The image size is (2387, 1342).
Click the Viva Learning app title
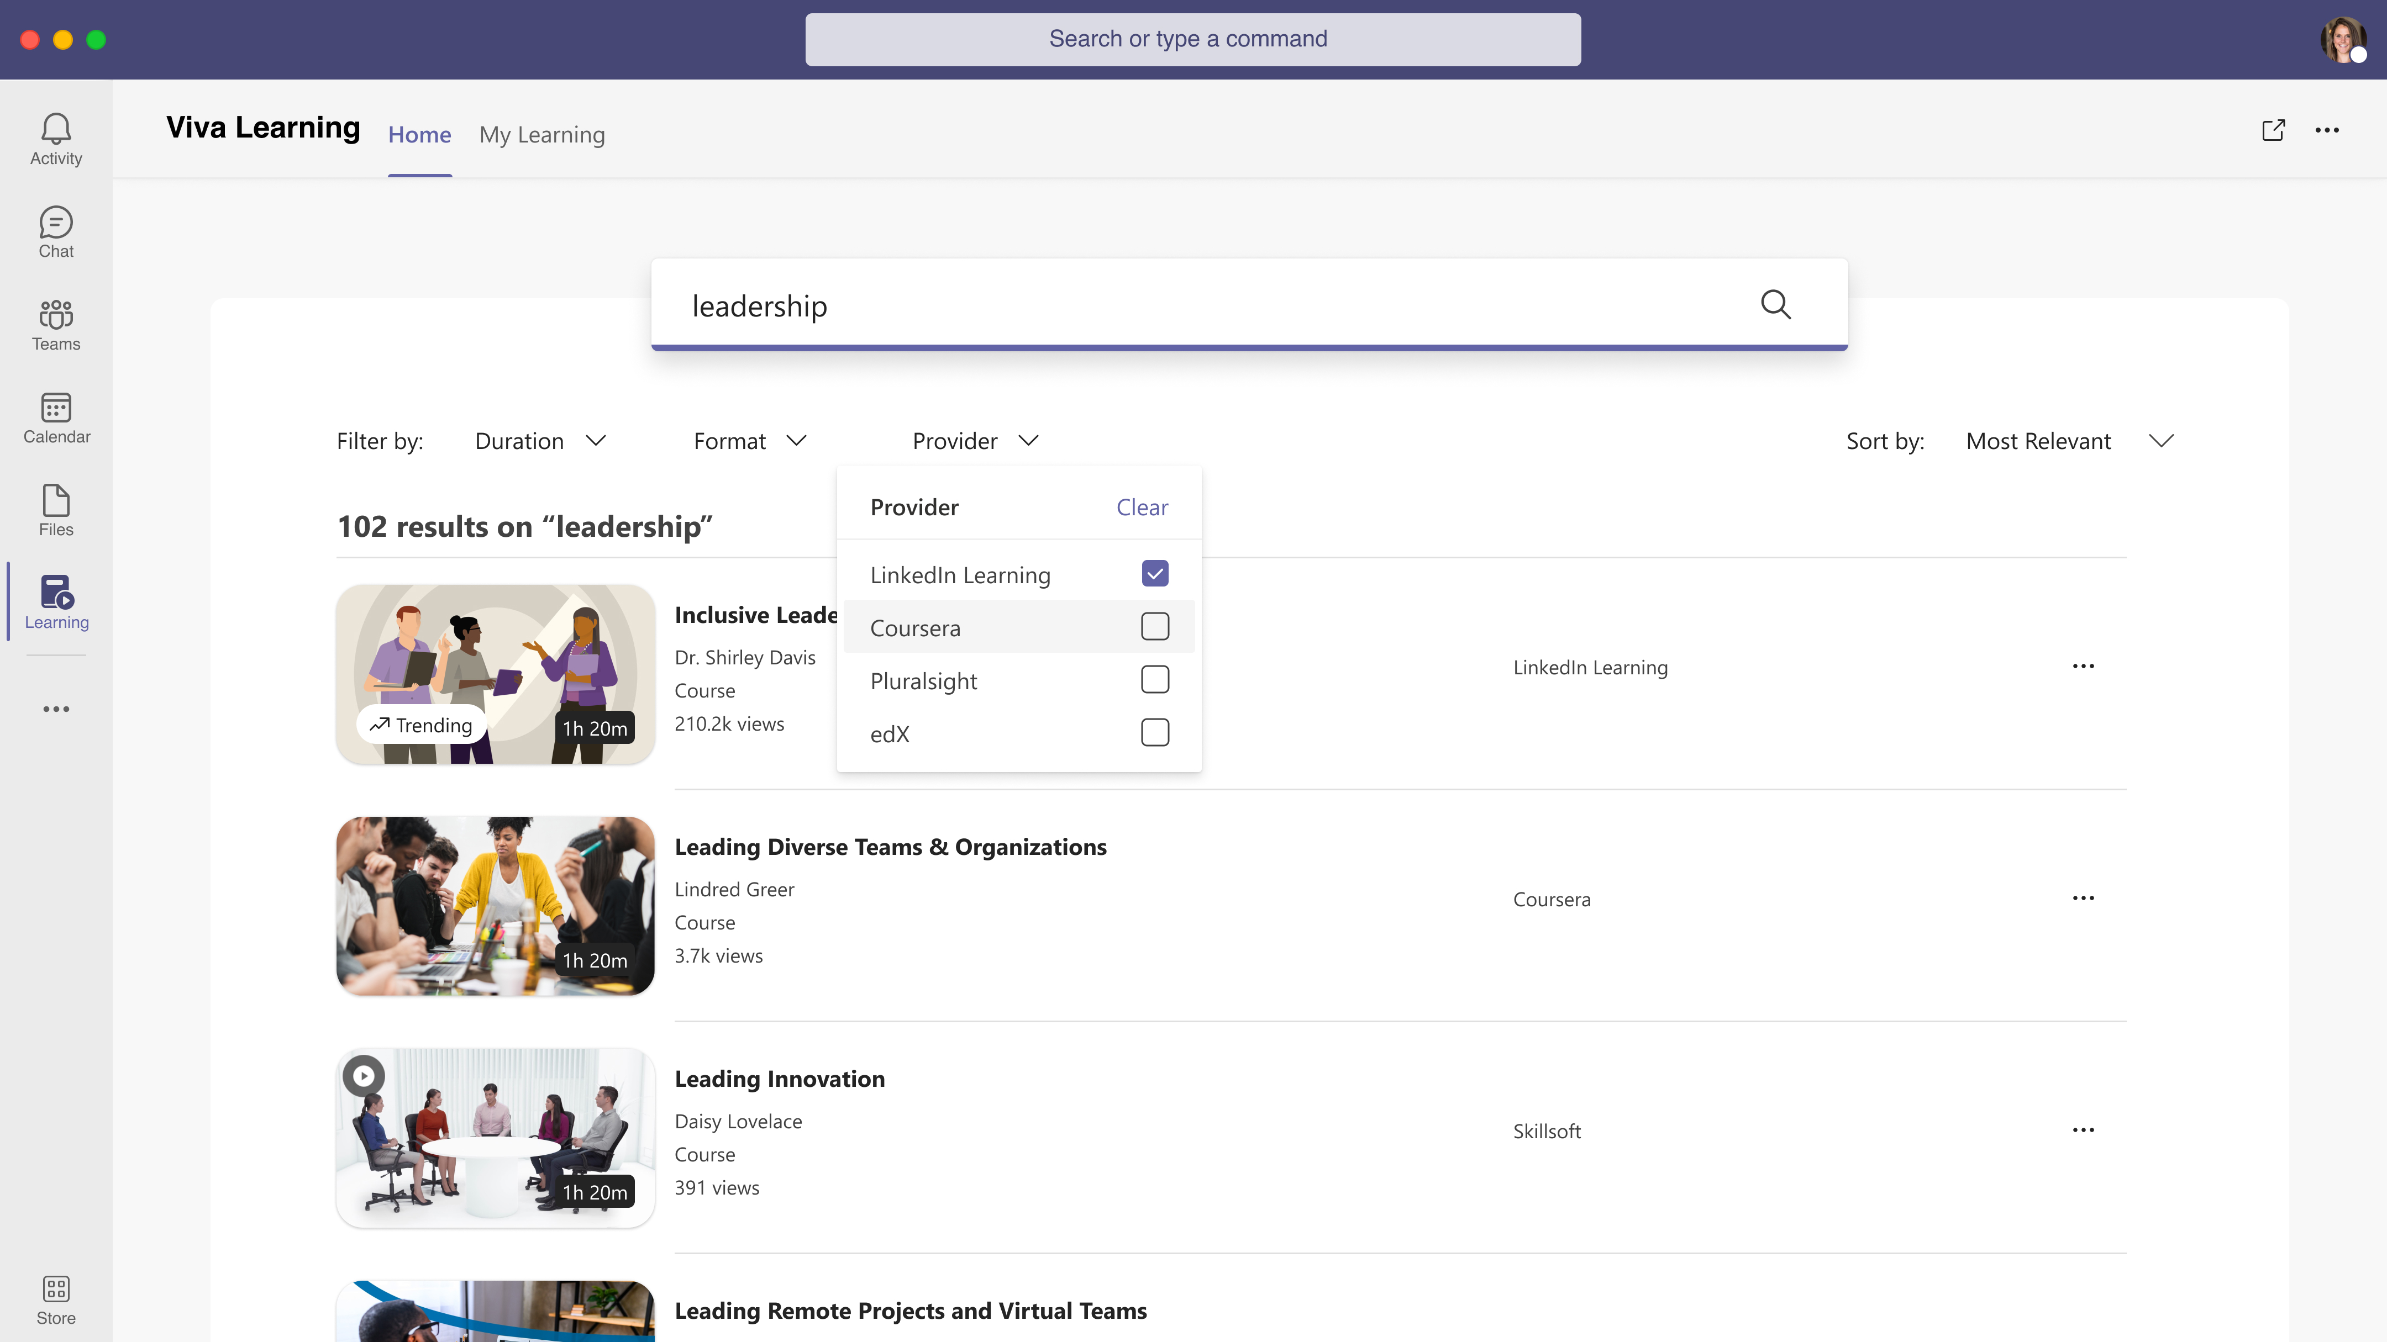(x=263, y=127)
